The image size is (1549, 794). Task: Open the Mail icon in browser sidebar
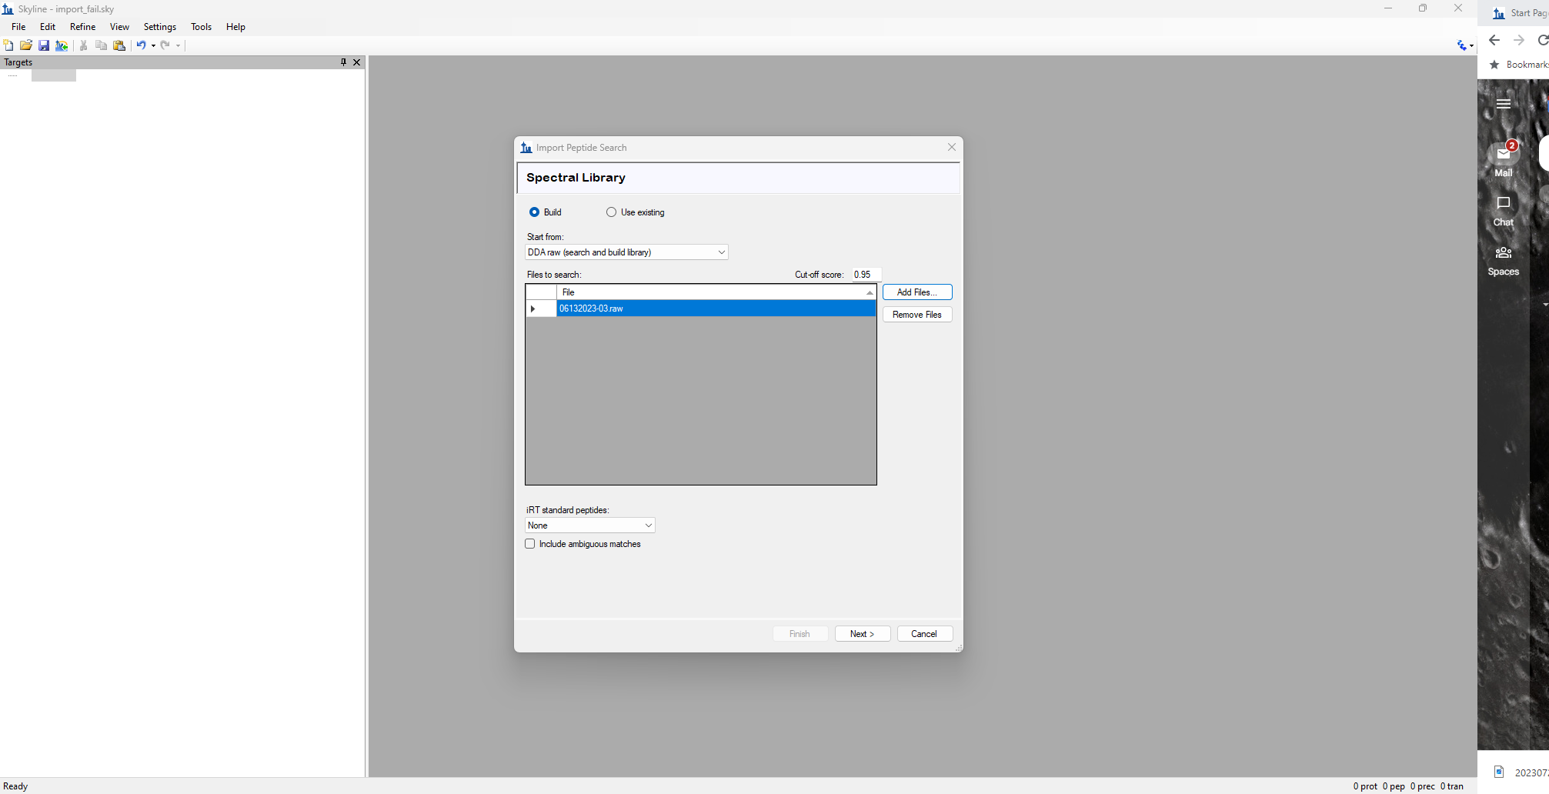coord(1503,155)
